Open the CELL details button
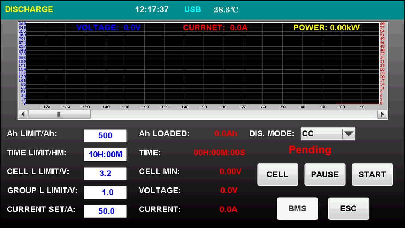Image resolution: width=405 pixels, height=228 pixels. [x=277, y=174]
